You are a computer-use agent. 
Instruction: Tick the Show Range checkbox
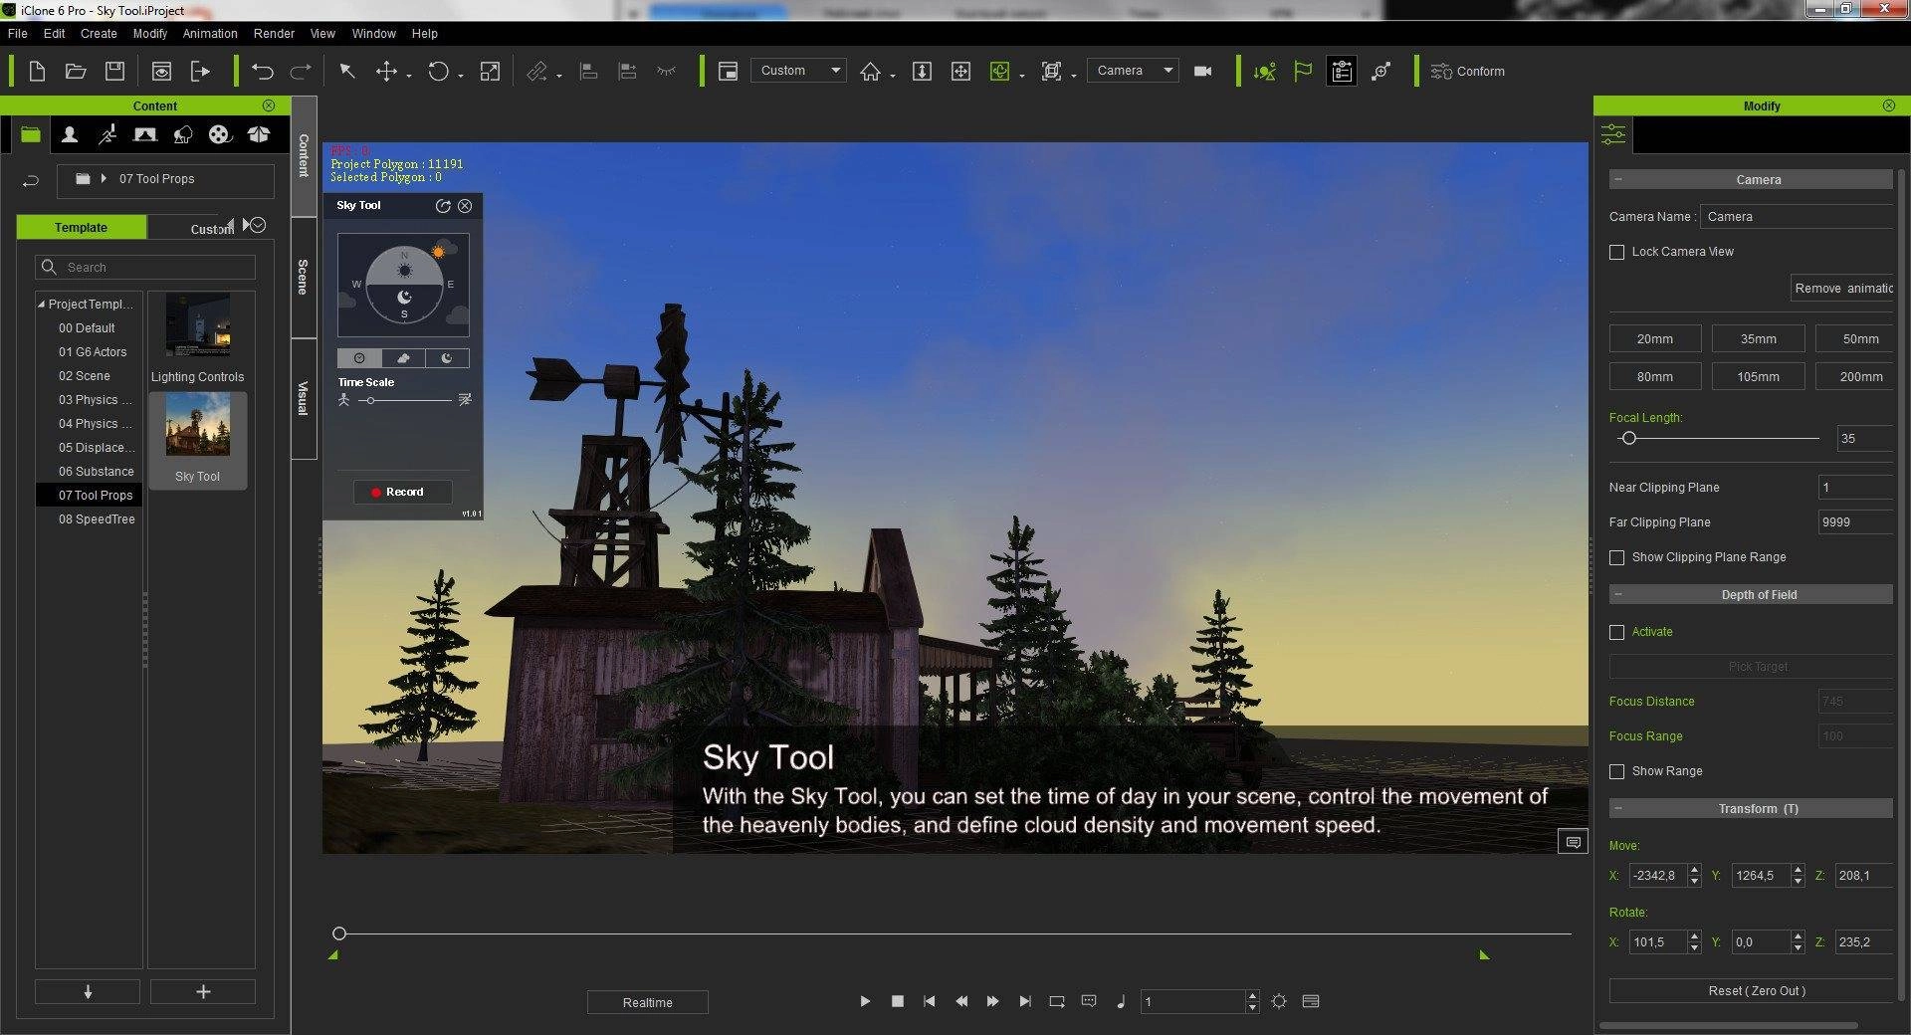tap(1617, 771)
